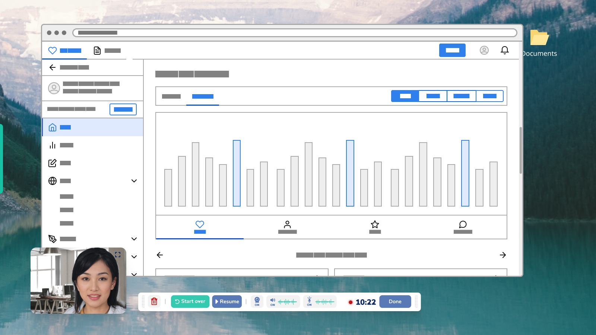Toggle system speaker audio ON button

coord(273,301)
